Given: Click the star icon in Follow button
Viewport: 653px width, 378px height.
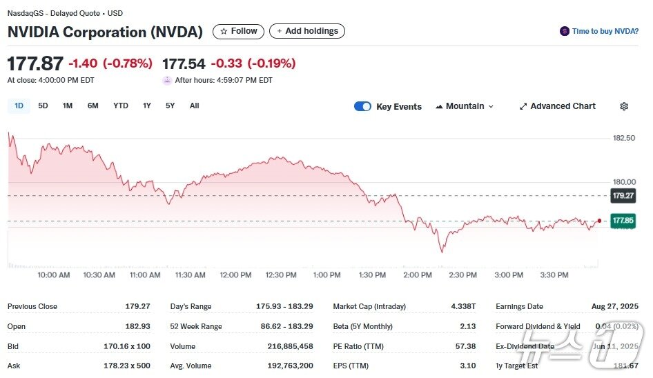Looking at the screenshot, I should [224, 32].
